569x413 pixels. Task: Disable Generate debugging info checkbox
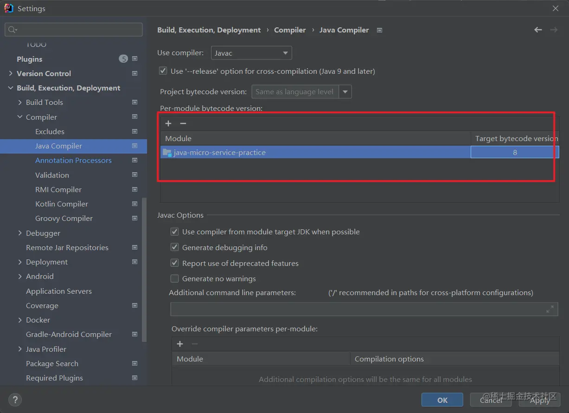point(175,247)
